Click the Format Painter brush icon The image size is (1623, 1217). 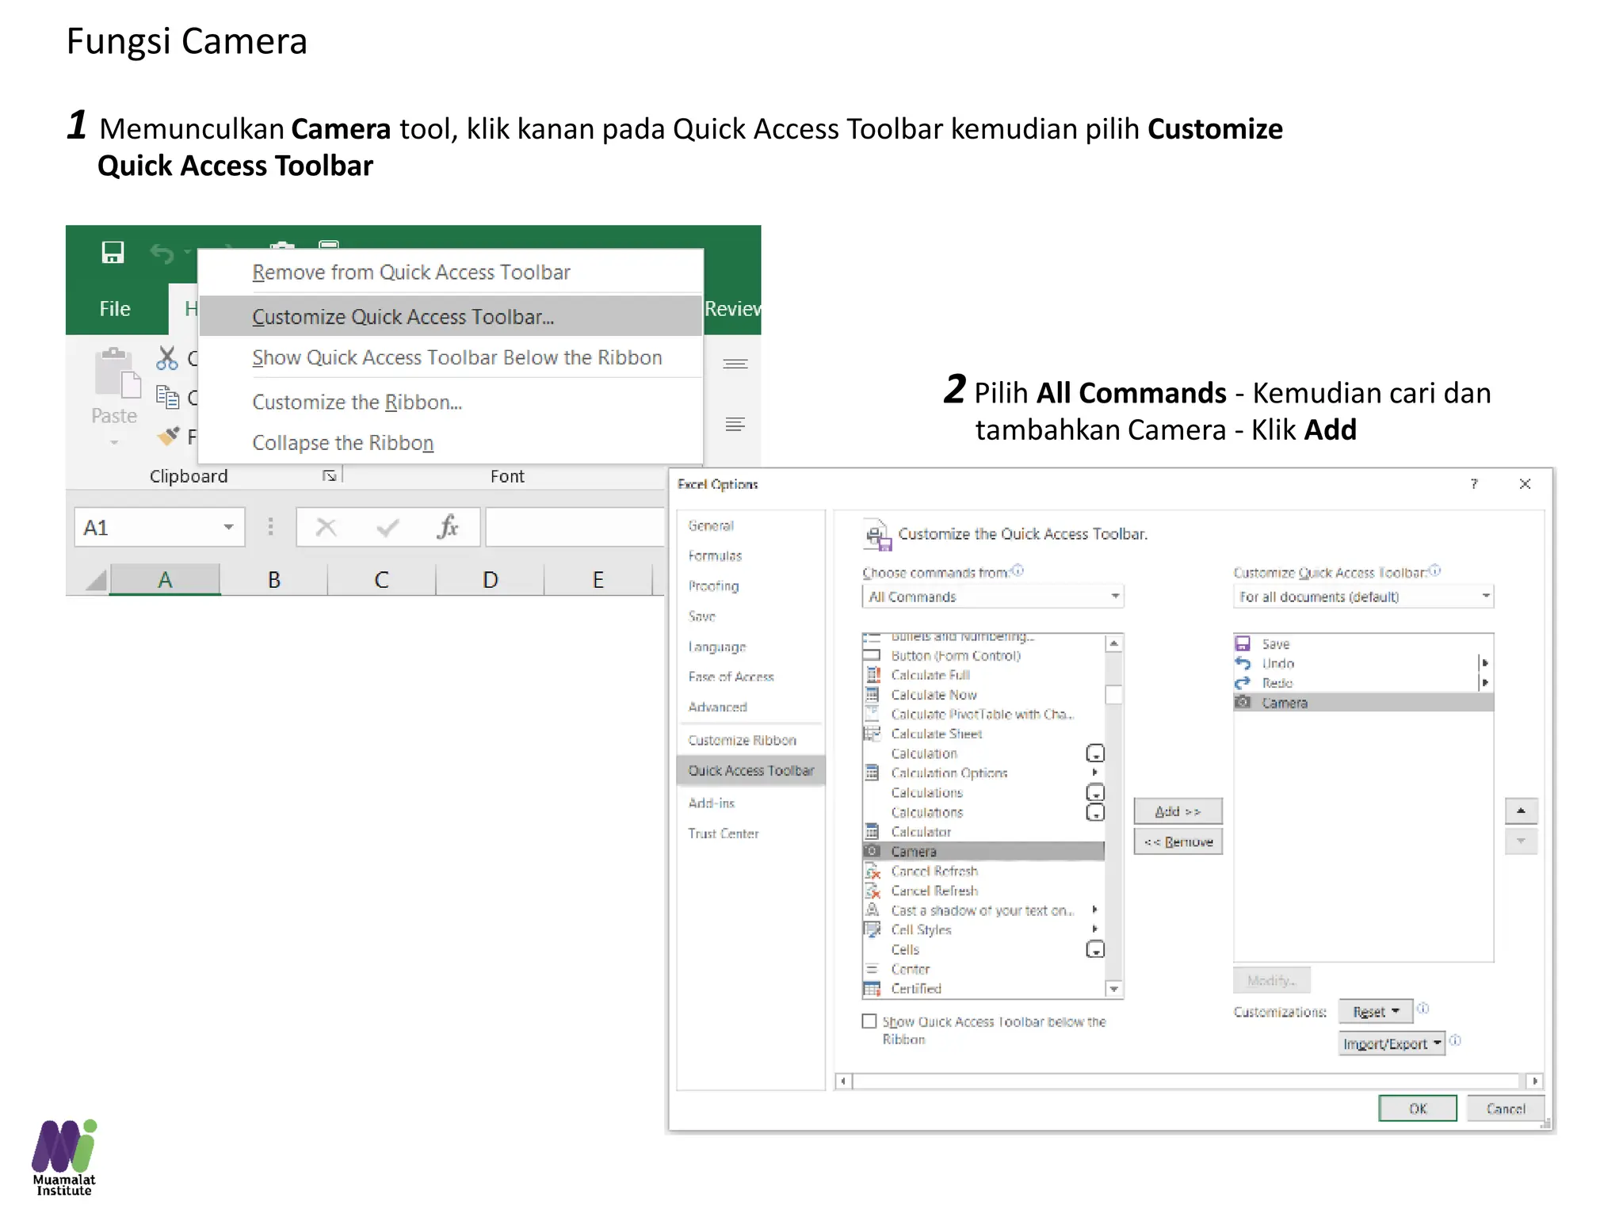tap(168, 436)
